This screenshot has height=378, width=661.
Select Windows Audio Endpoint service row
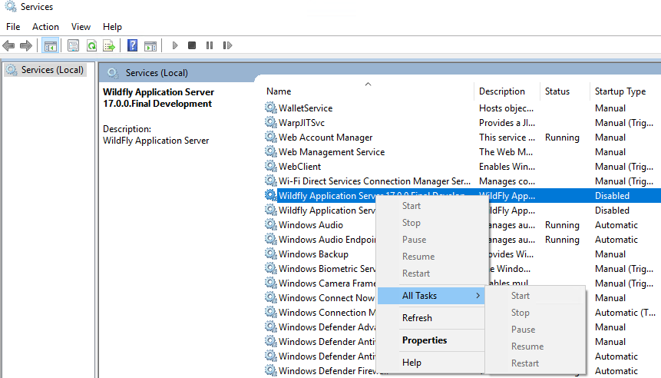tap(327, 240)
